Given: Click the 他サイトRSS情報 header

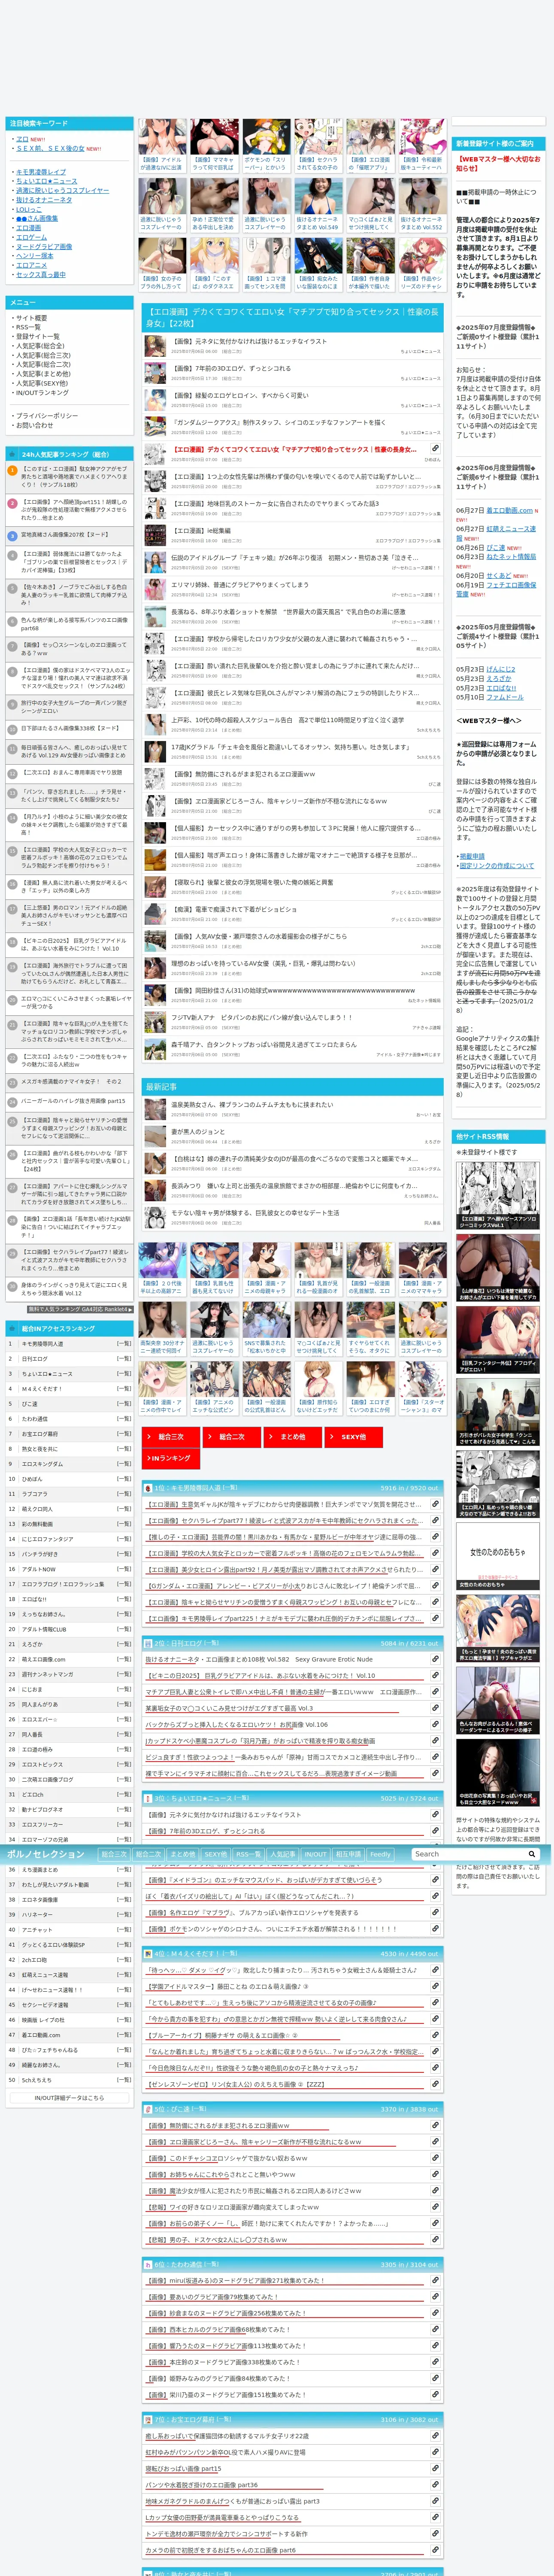Looking at the screenshot, I should point(498,1136).
